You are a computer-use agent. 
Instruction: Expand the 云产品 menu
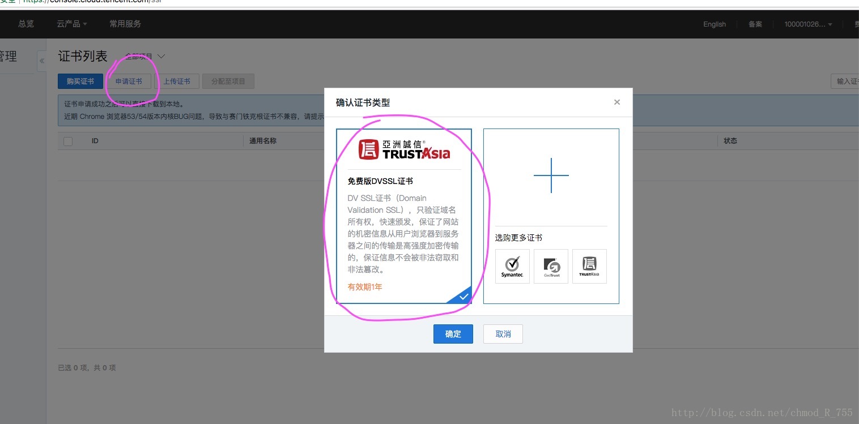coord(72,24)
